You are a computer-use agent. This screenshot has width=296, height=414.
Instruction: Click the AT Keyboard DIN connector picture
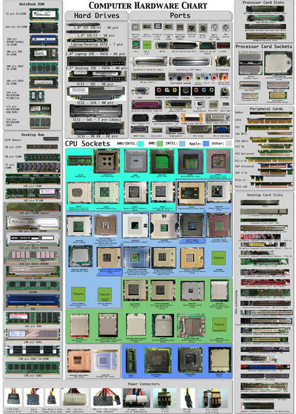click(x=223, y=62)
